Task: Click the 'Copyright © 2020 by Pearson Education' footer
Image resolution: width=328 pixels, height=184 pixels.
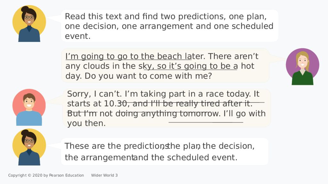Action: pos(46,175)
